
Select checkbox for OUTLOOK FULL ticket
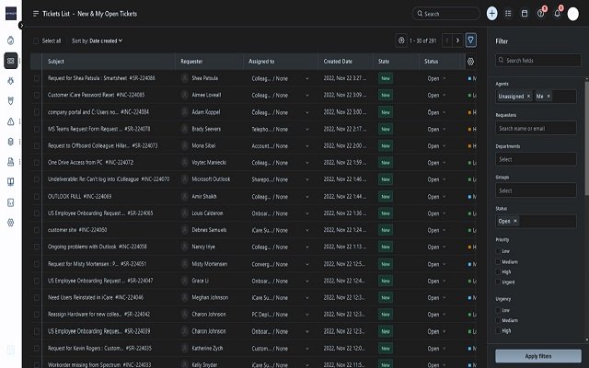click(x=36, y=196)
